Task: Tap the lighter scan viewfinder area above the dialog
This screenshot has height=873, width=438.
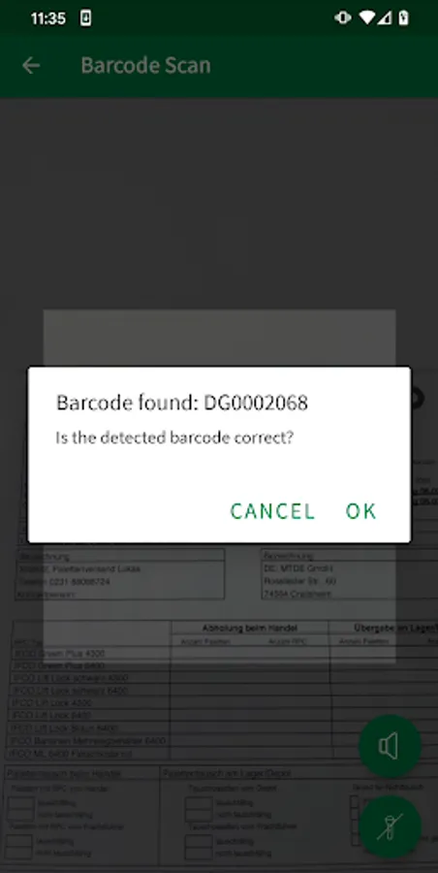Action: pyautogui.click(x=219, y=338)
